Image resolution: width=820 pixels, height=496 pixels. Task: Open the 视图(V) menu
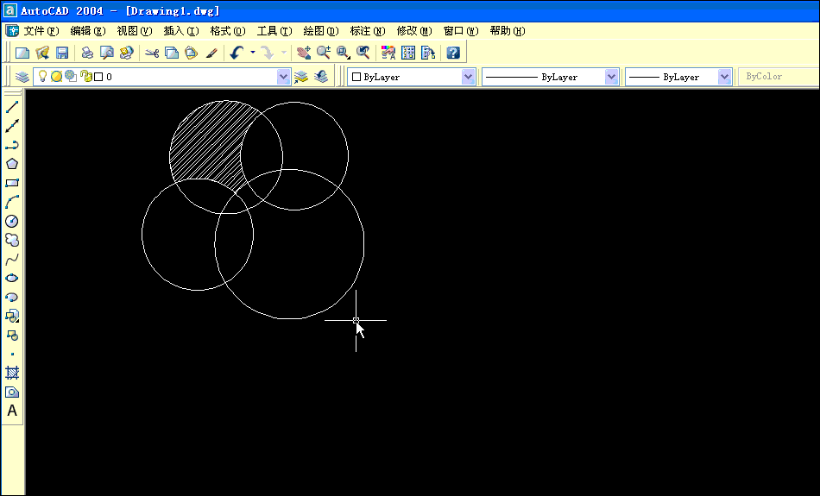point(135,31)
